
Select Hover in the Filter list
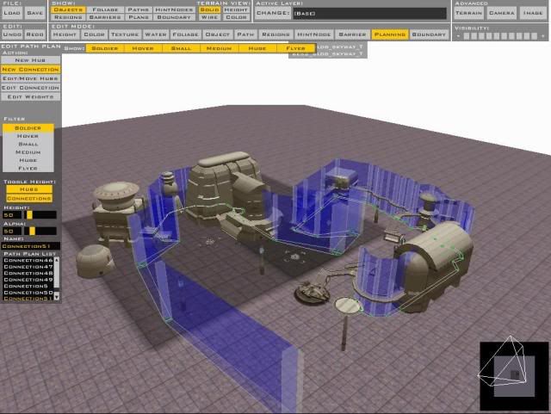(28, 136)
